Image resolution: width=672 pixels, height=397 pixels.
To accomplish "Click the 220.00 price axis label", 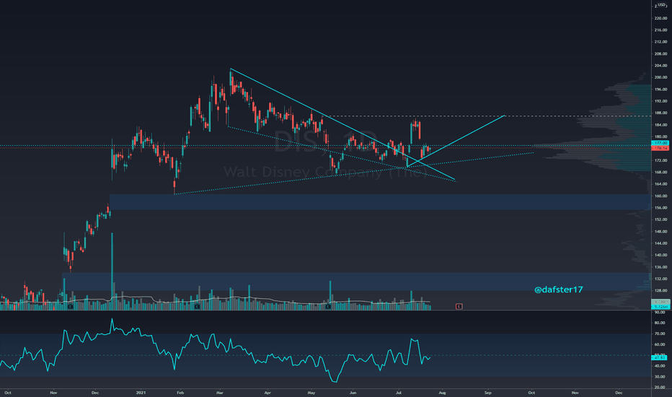I will click(x=661, y=18).
